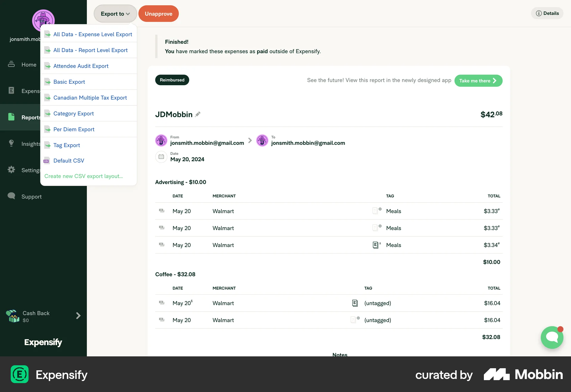Select Attendee Audit Export from the menu

tap(81, 66)
